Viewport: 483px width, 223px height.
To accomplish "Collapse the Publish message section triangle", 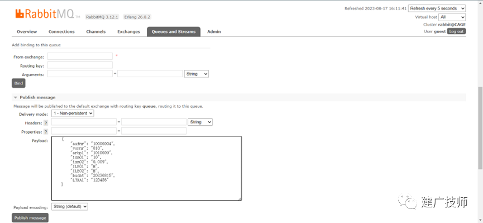I will 15,97.
